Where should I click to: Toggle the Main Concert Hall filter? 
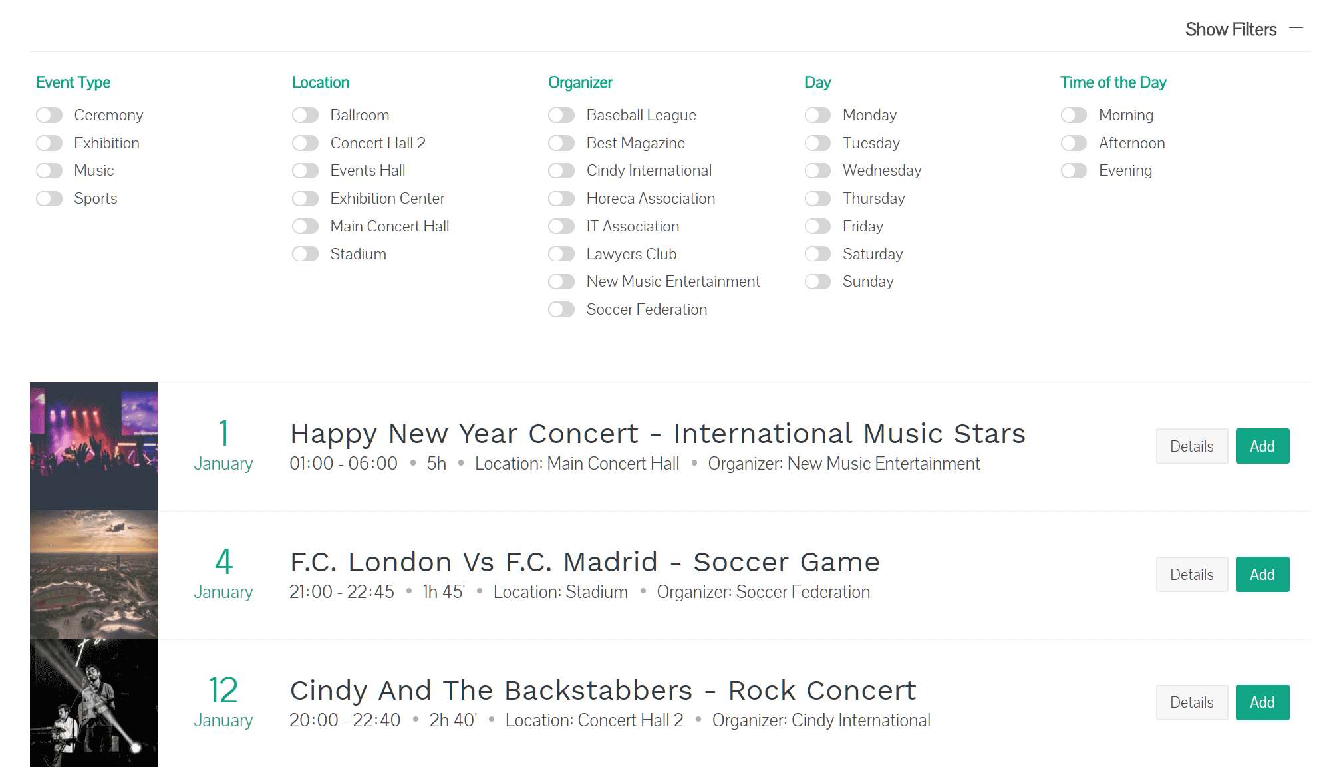(x=305, y=227)
